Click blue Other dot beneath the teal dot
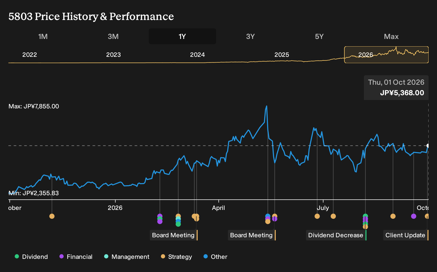This screenshot has width=437, height=272. [178, 221]
